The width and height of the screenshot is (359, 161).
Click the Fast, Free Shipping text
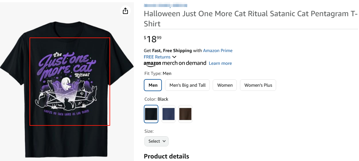pos(172,50)
